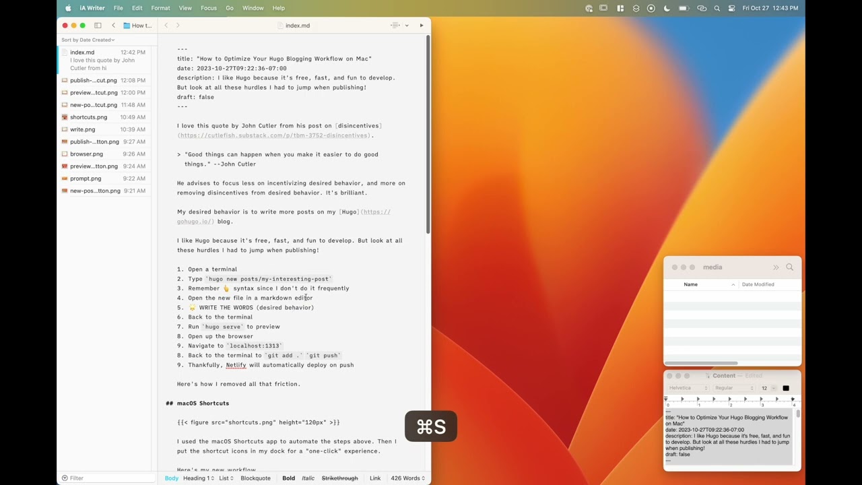Select new-po...tcut.png file
Viewport: 862px width, 485px height.
point(104,105)
